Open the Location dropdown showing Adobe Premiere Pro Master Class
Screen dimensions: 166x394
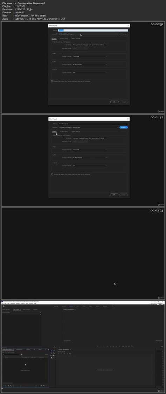(x=88, y=127)
